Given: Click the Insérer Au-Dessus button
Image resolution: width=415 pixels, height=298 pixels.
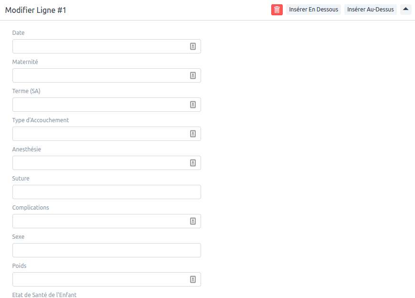Looking at the screenshot, I should coord(371,10).
